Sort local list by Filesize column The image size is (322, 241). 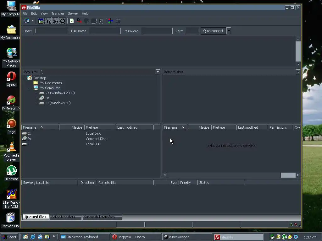(x=72, y=127)
